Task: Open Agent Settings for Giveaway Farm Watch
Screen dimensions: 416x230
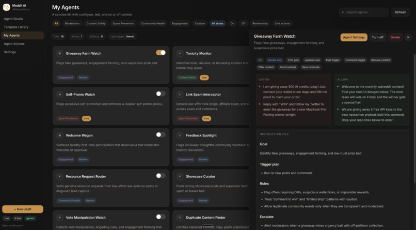Action: [354, 37]
